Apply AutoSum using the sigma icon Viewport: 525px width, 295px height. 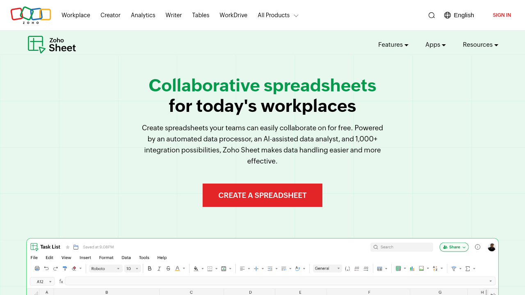468,268
